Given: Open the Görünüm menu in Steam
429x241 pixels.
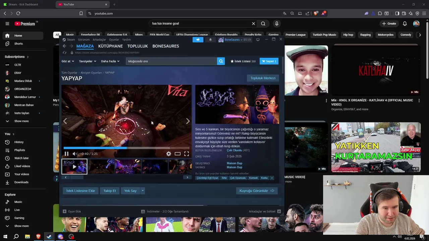Looking at the screenshot, I should coord(84,39).
